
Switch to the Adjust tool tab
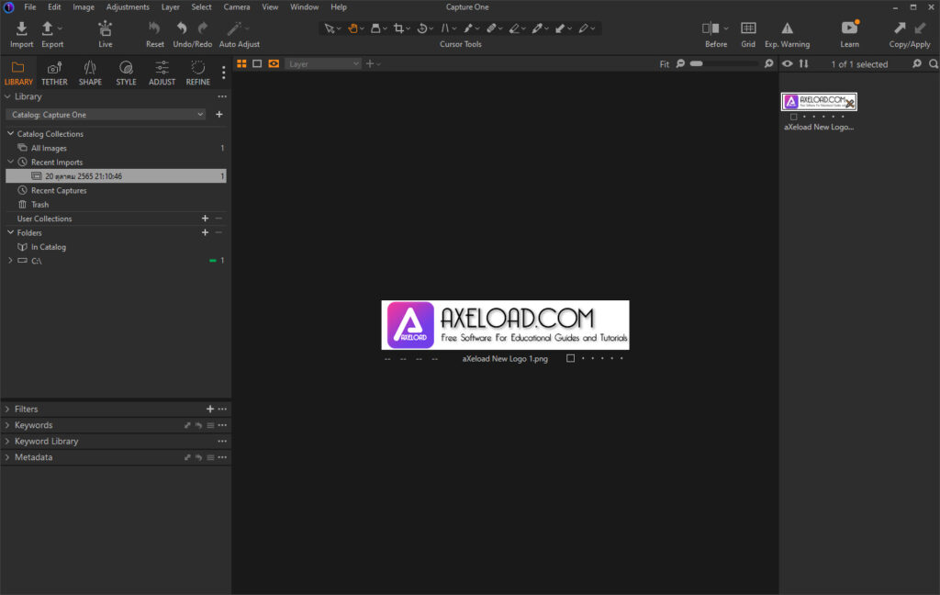162,73
